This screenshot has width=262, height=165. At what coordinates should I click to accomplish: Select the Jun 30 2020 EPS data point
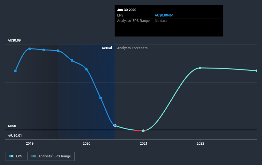[115, 125]
